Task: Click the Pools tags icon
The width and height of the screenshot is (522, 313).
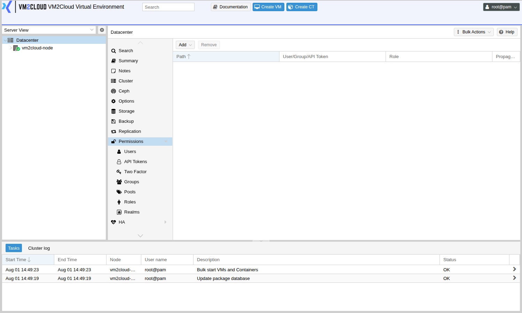Action: tap(119, 192)
